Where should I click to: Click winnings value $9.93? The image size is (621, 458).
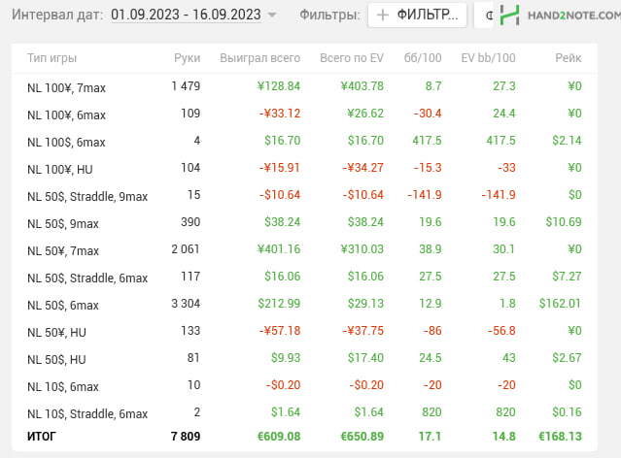286,357
